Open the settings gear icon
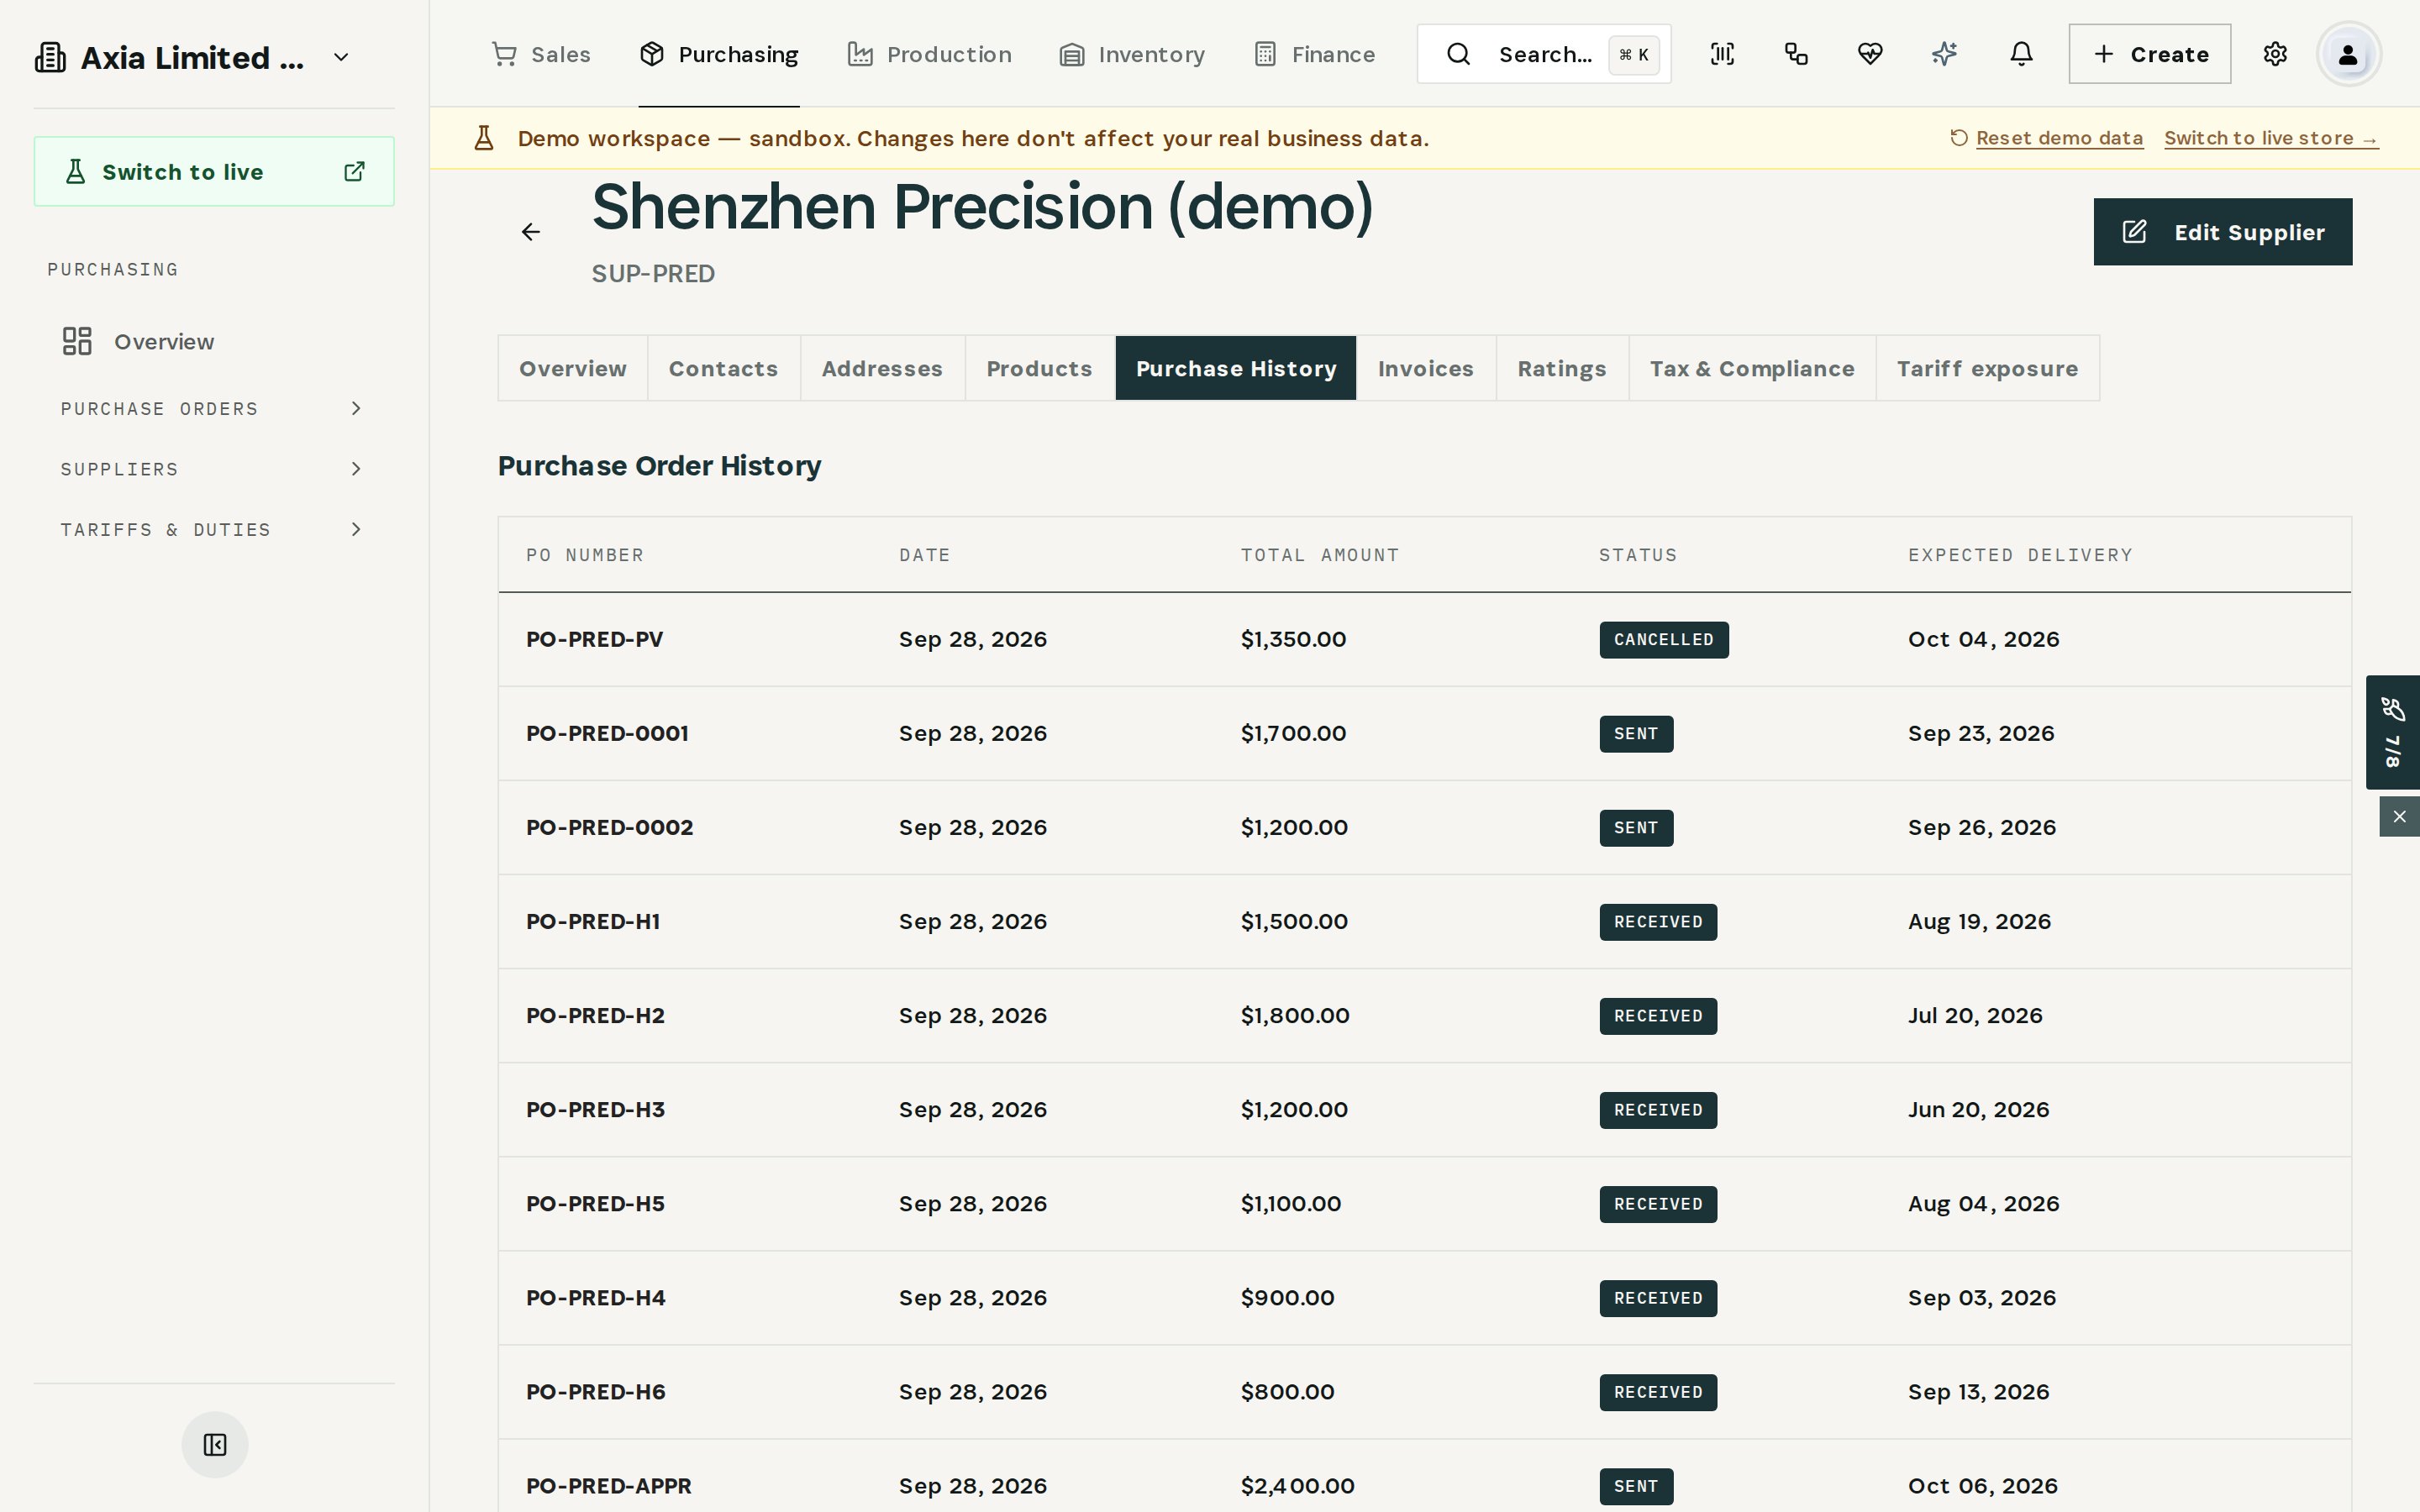The image size is (2420, 1512). click(x=2275, y=54)
